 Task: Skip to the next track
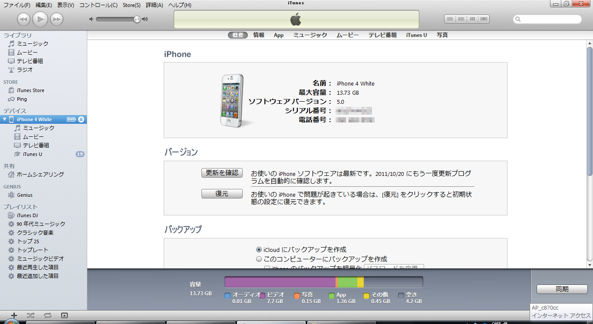tap(56, 19)
